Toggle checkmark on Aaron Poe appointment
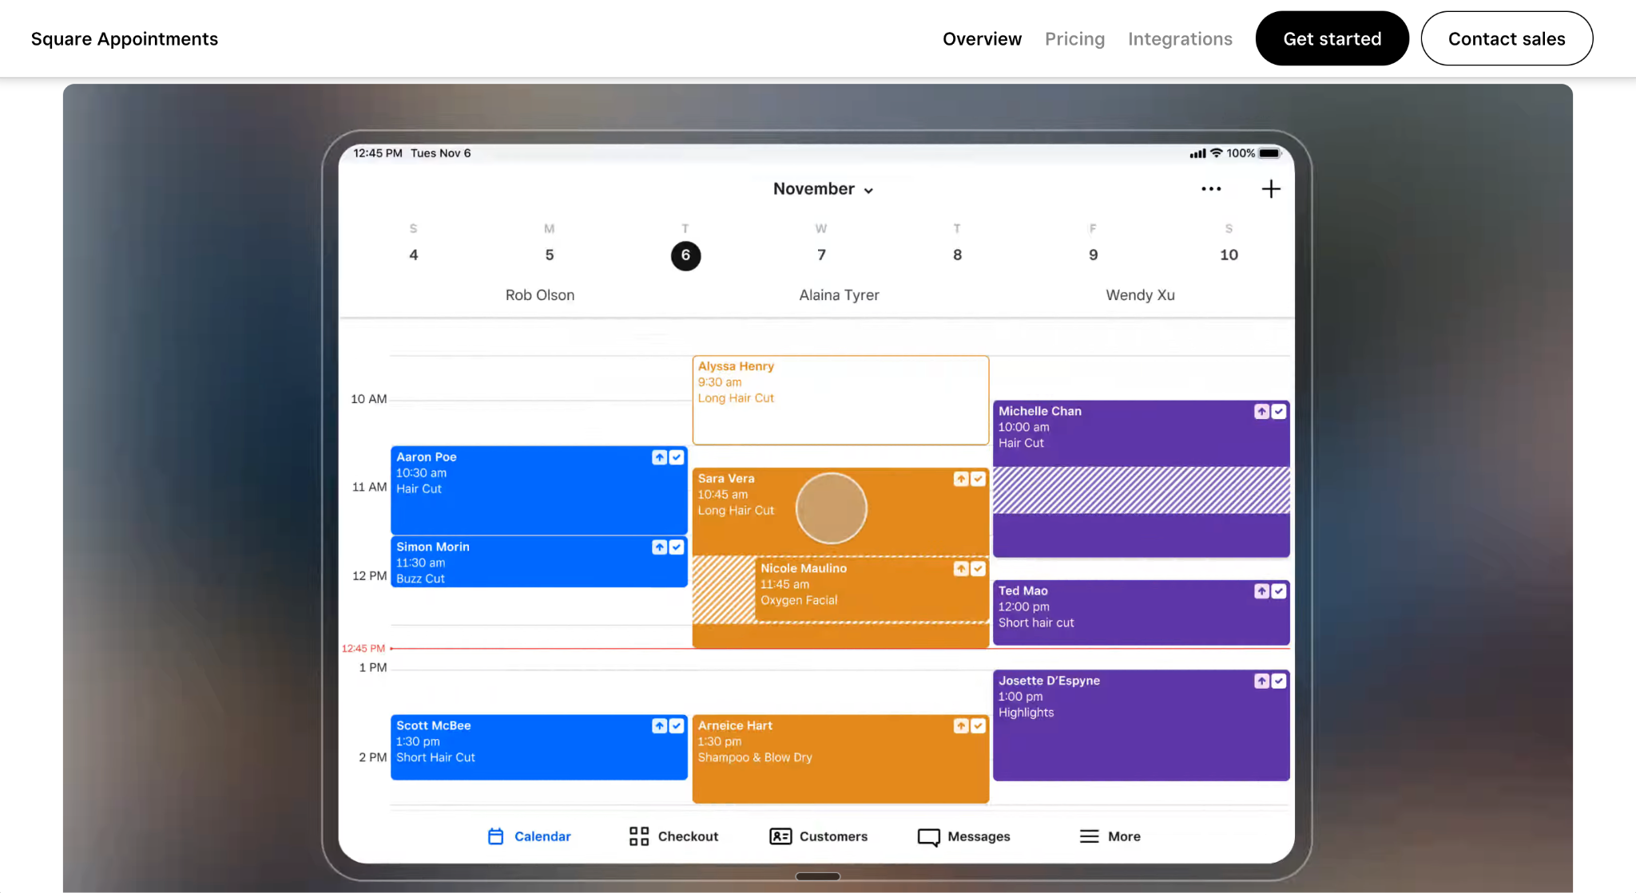Screen dimensions: 1636x893 tap(677, 457)
